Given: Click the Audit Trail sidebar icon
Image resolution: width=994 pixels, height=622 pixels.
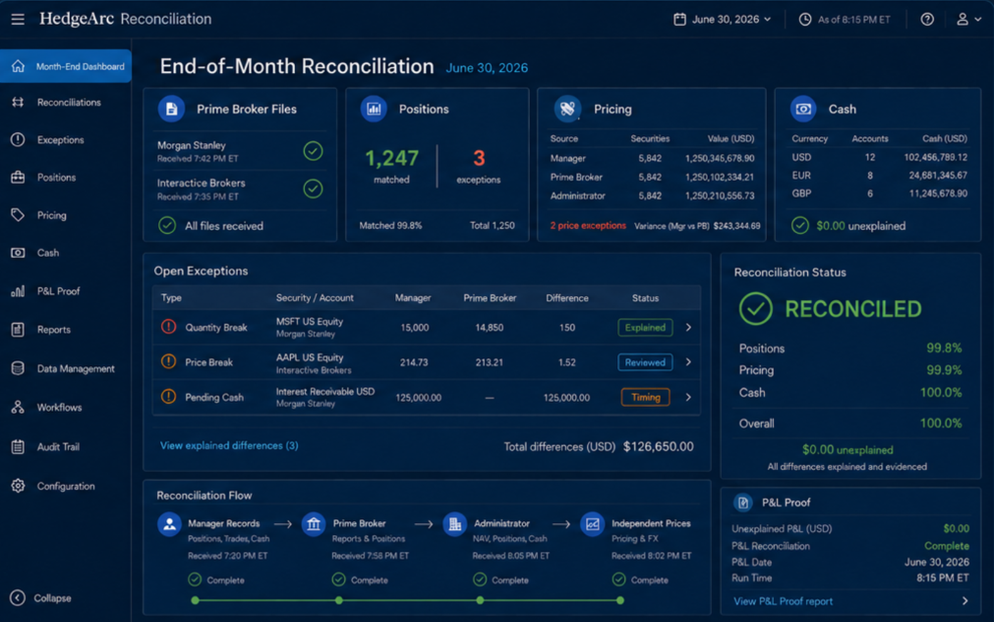Looking at the screenshot, I should [18, 446].
